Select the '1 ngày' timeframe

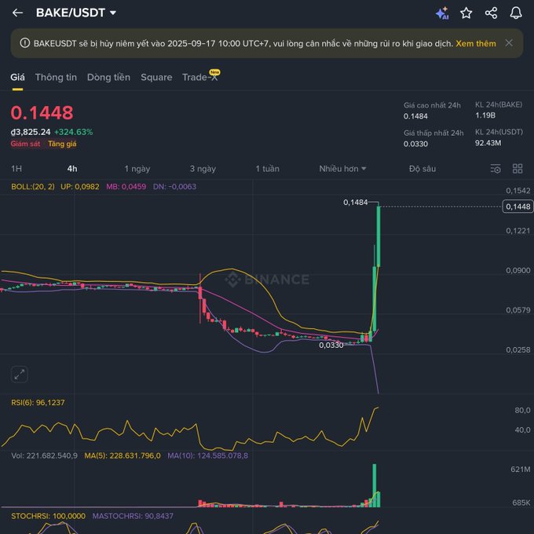[137, 169]
